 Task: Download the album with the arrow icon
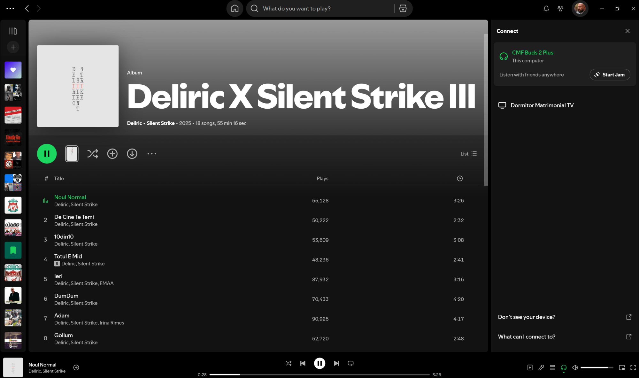pos(132,154)
